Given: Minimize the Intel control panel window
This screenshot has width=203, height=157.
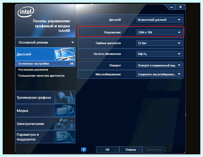Looking at the screenshot, I should point(172,7).
